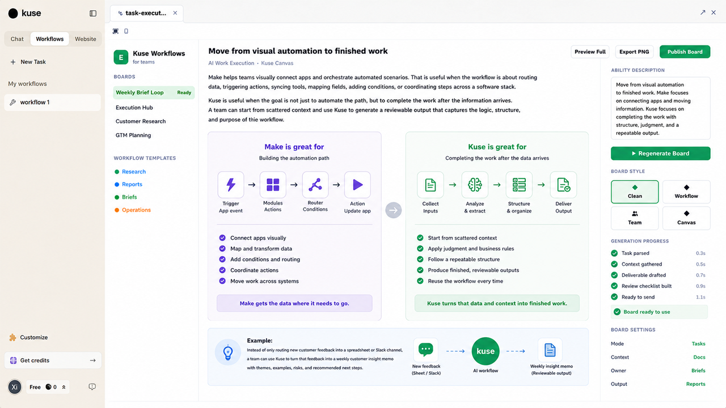
Task: Click the Preview Full button
Action: pos(590,52)
